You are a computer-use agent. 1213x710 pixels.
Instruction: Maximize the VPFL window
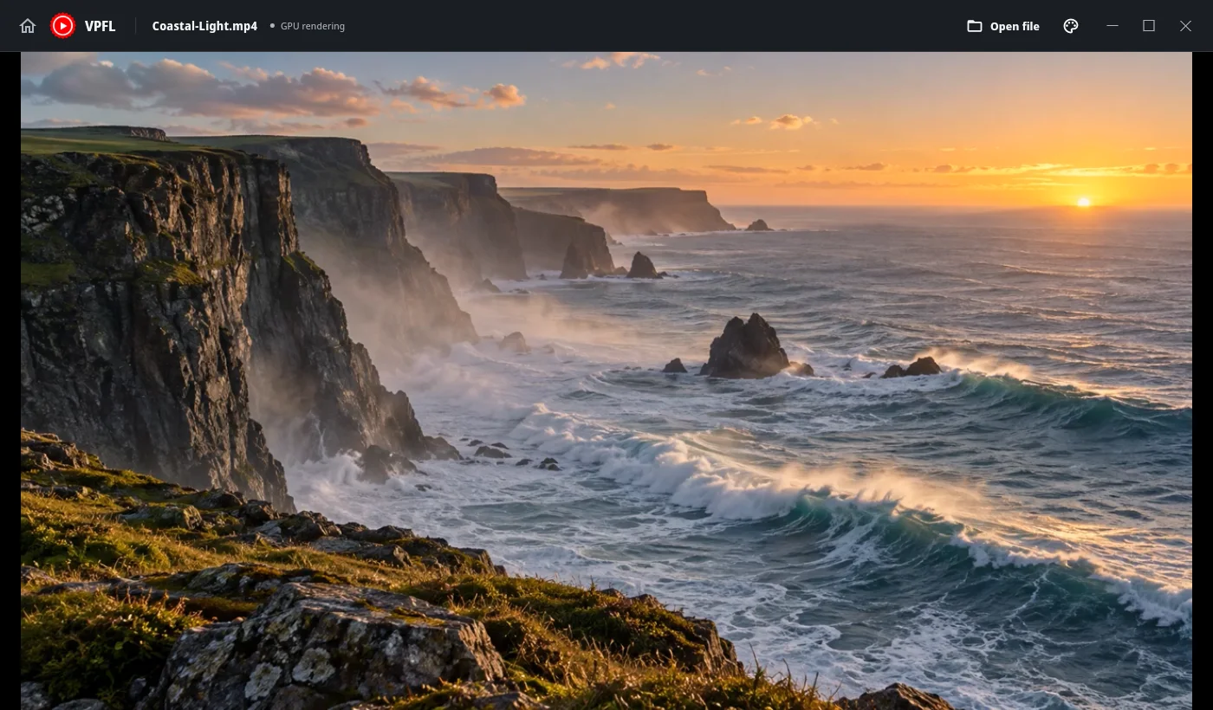(1149, 26)
